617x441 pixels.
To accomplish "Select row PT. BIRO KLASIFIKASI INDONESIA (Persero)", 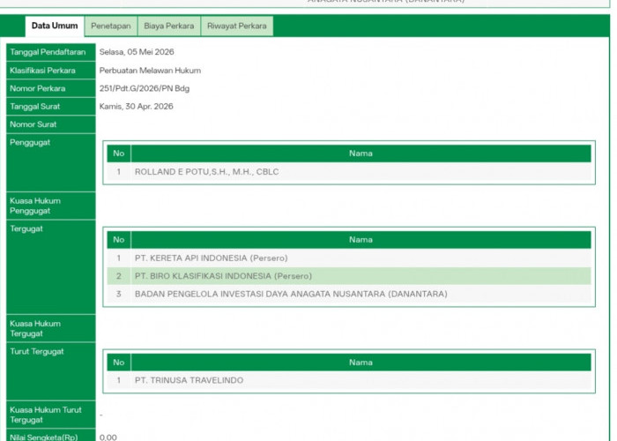I will point(349,276).
